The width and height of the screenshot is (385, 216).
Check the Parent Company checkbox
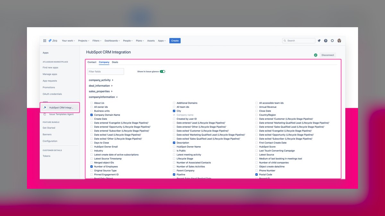point(174,171)
